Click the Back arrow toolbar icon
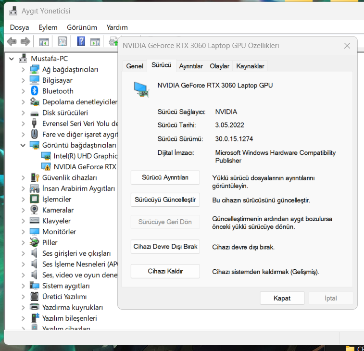Screen dimensions: 364x351 click(12, 42)
